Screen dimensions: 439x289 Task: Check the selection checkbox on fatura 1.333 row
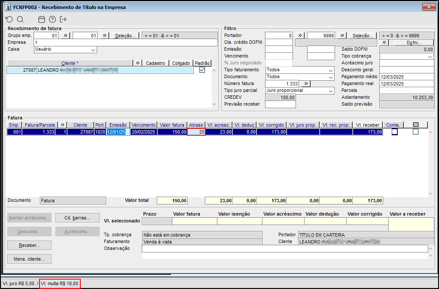(415, 132)
